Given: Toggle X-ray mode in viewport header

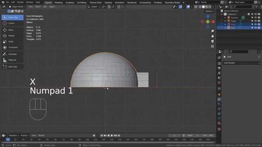Looking at the screenshot, I should click(196, 7).
